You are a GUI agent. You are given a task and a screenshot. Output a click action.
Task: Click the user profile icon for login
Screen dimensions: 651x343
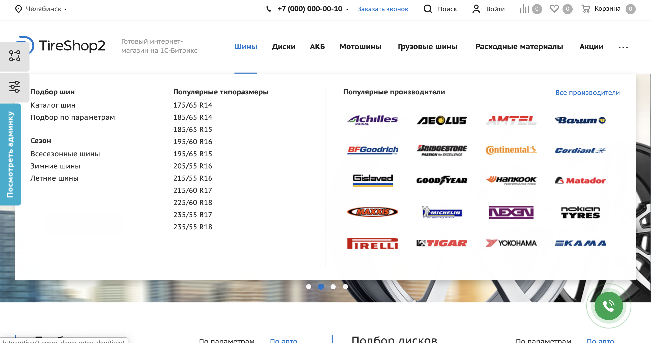[x=476, y=9]
